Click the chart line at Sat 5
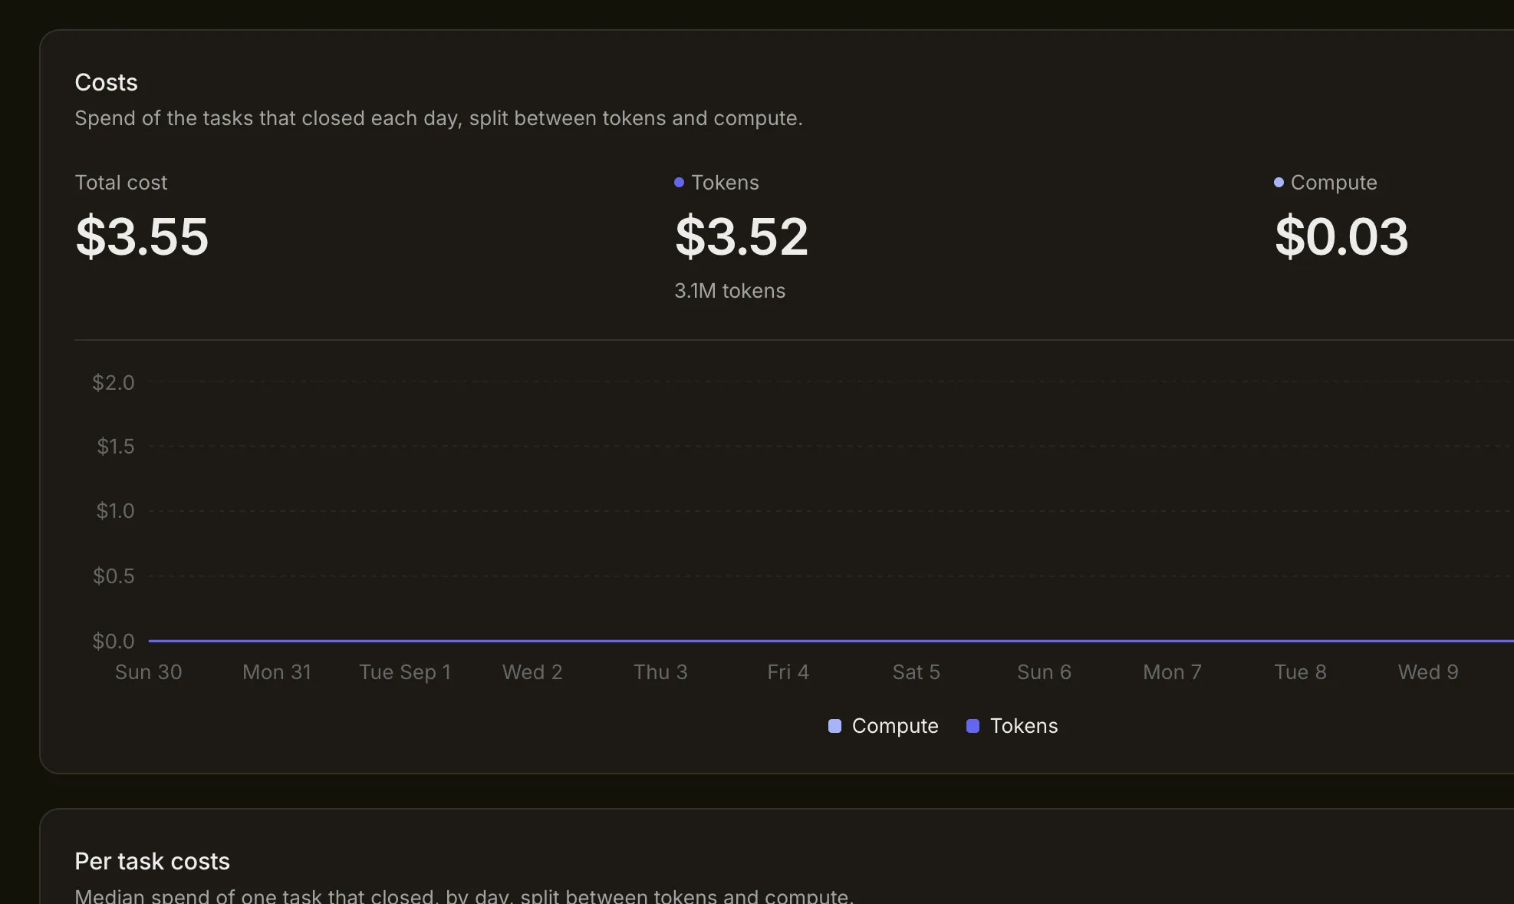The width and height of the screenshot is (1514, 904). pos(917,641)
